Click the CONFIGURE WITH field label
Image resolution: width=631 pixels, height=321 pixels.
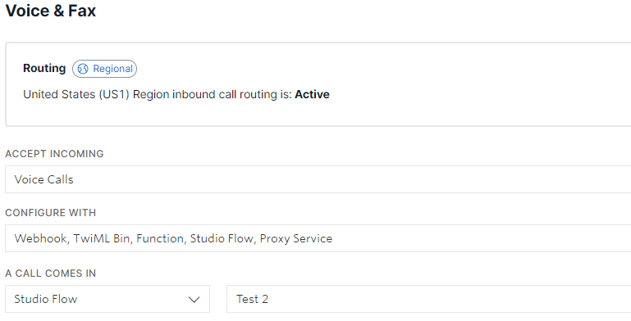click(51, 213)
